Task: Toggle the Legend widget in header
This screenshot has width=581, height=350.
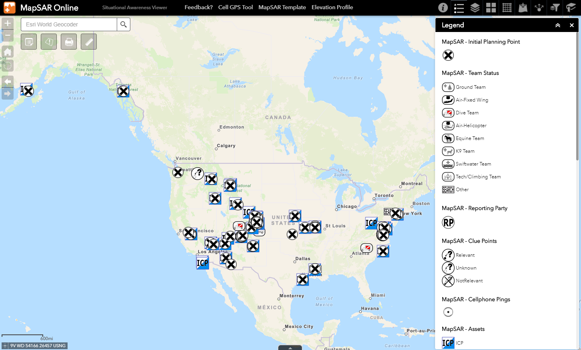Action: coord(459,8)
